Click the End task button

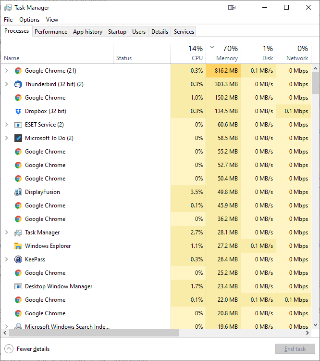[x=295, y=349]
